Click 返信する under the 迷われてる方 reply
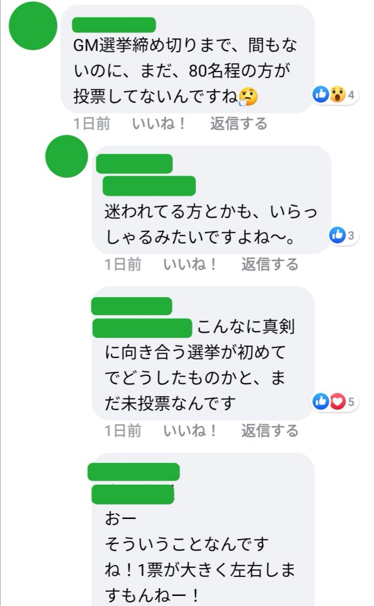 (270, 265)
